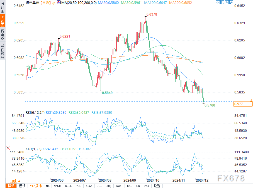Open the 合约资料 side tab

3,51
